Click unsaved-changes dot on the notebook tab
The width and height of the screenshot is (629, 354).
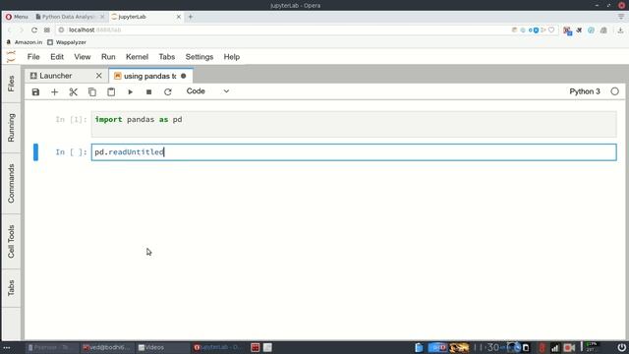click(x=184, y=76)
